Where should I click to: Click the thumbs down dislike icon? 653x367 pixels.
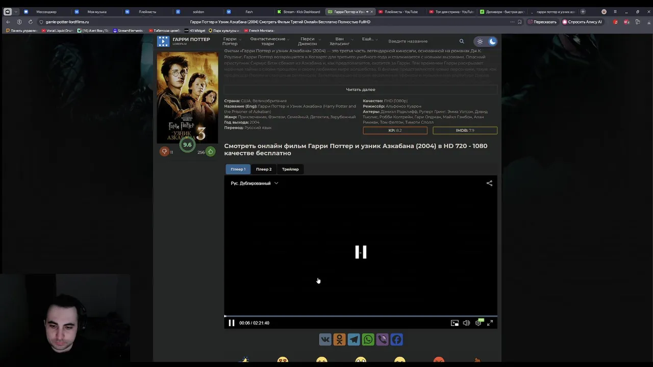(x=164, y=151)
